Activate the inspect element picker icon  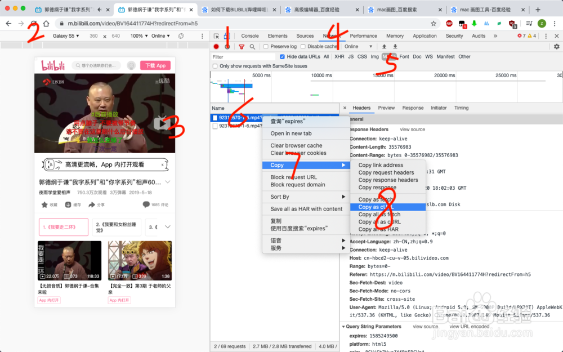point(216,36)
